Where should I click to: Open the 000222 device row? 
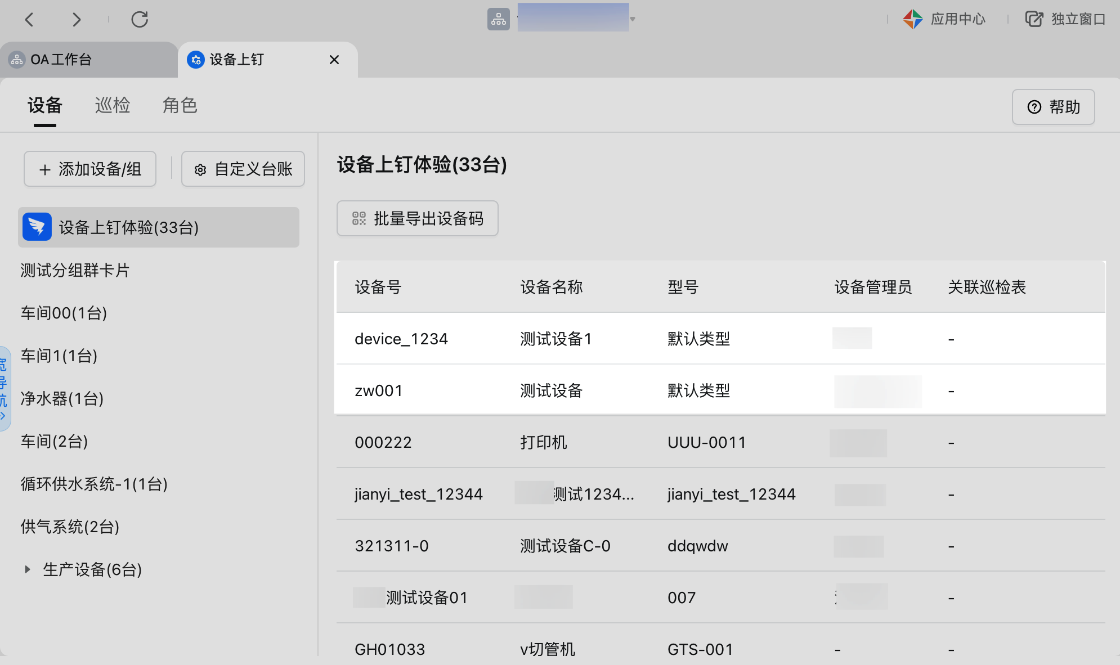tap(720, 442)
